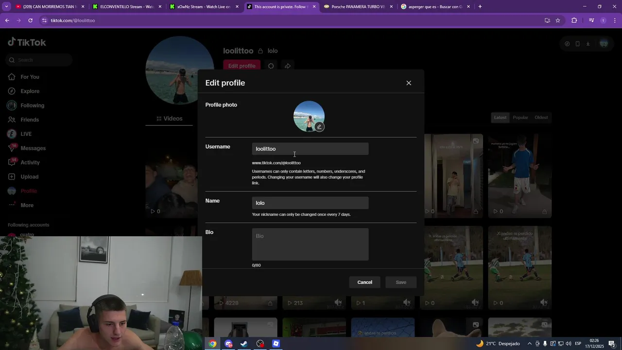This screenshot has width=622, height=350.
Task: Switch to the Videos tab
Action: click(170, 119)
